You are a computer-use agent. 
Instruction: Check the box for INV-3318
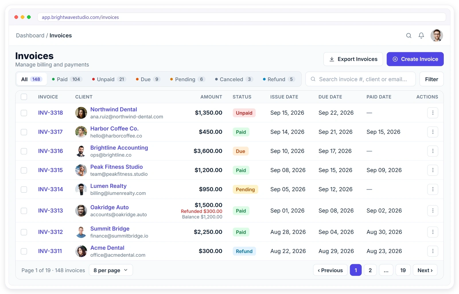[x=24, y=113]
